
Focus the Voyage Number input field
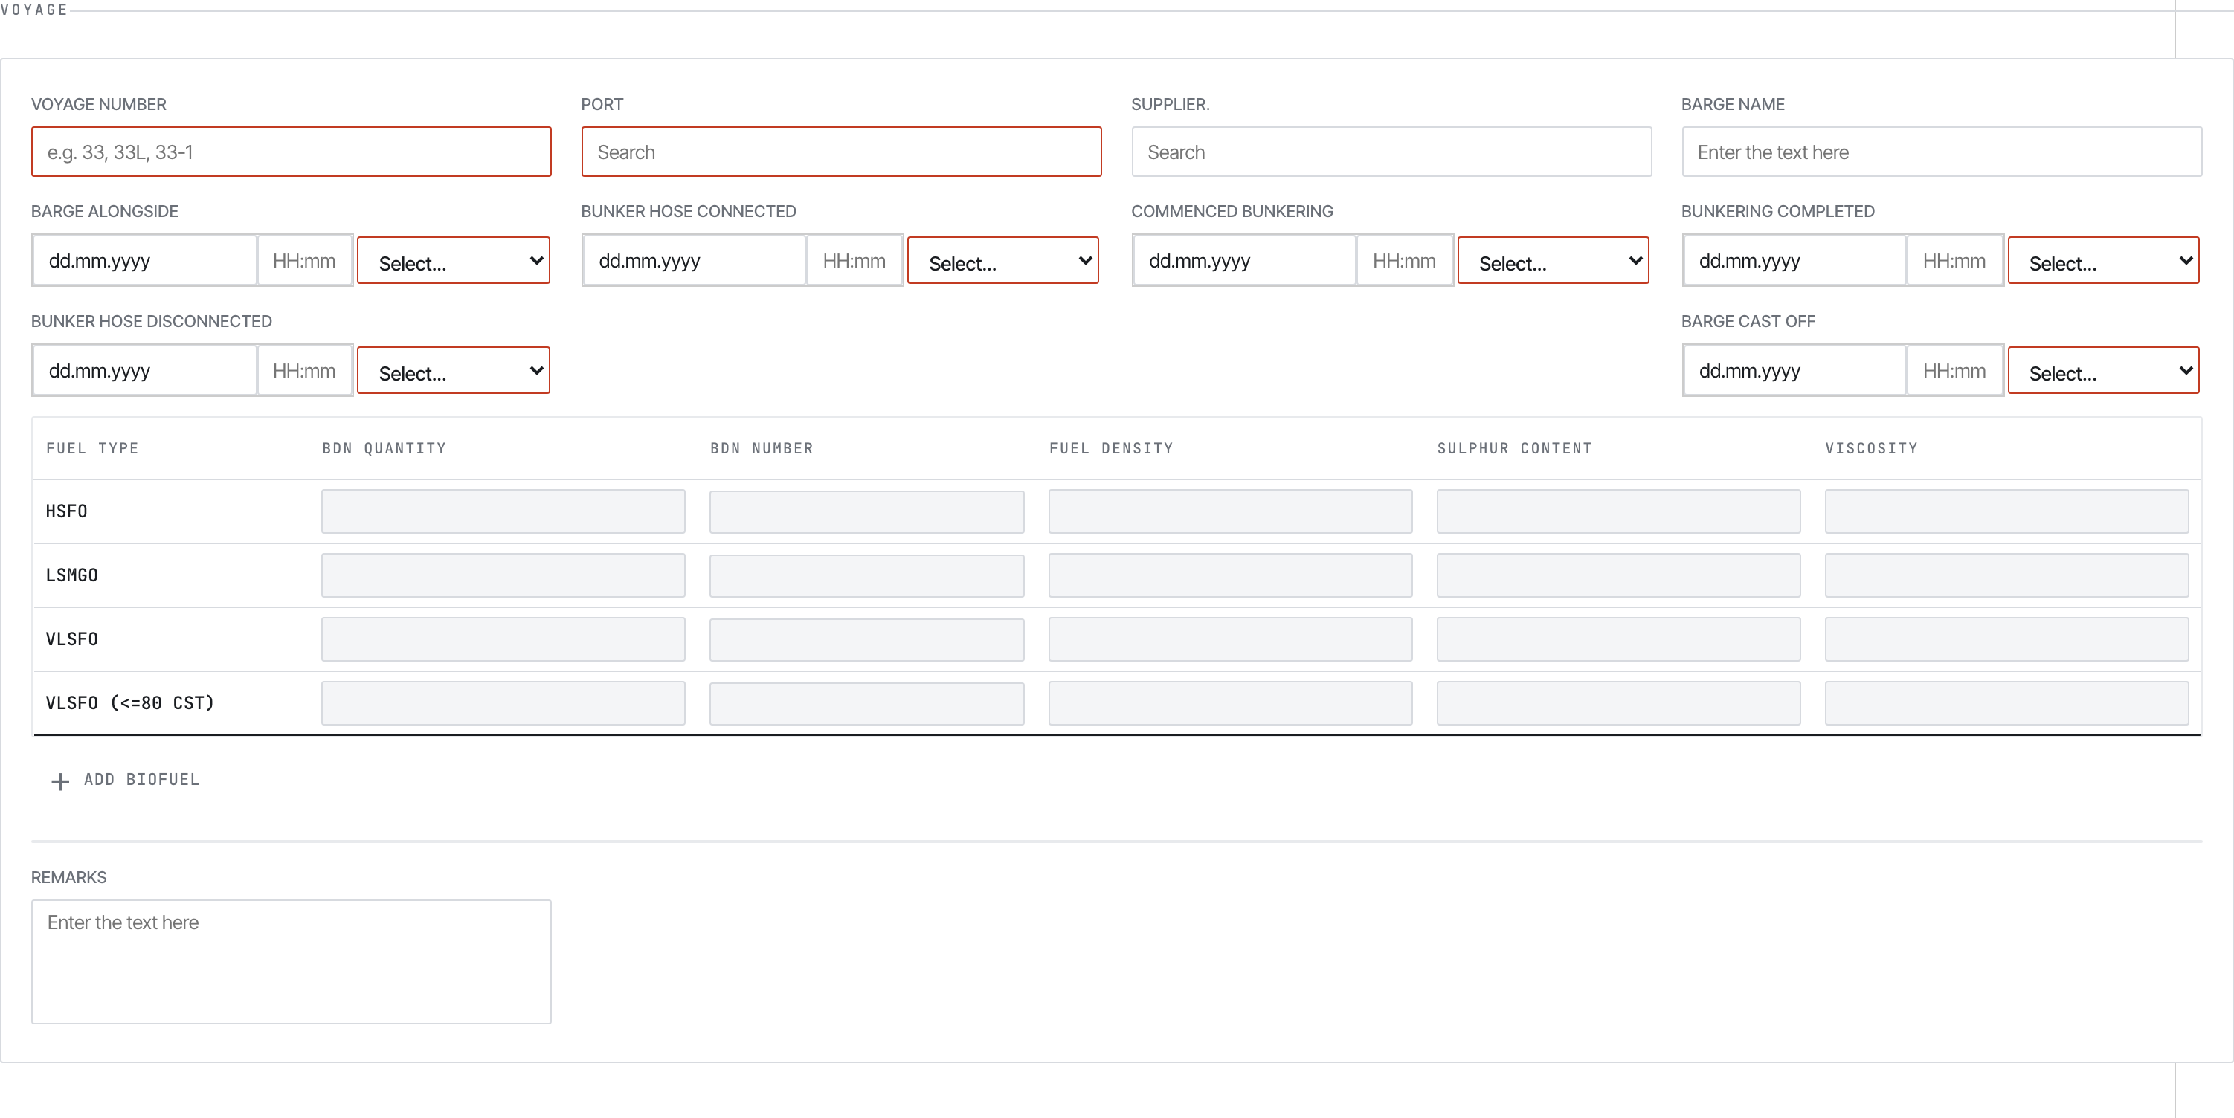292,152
